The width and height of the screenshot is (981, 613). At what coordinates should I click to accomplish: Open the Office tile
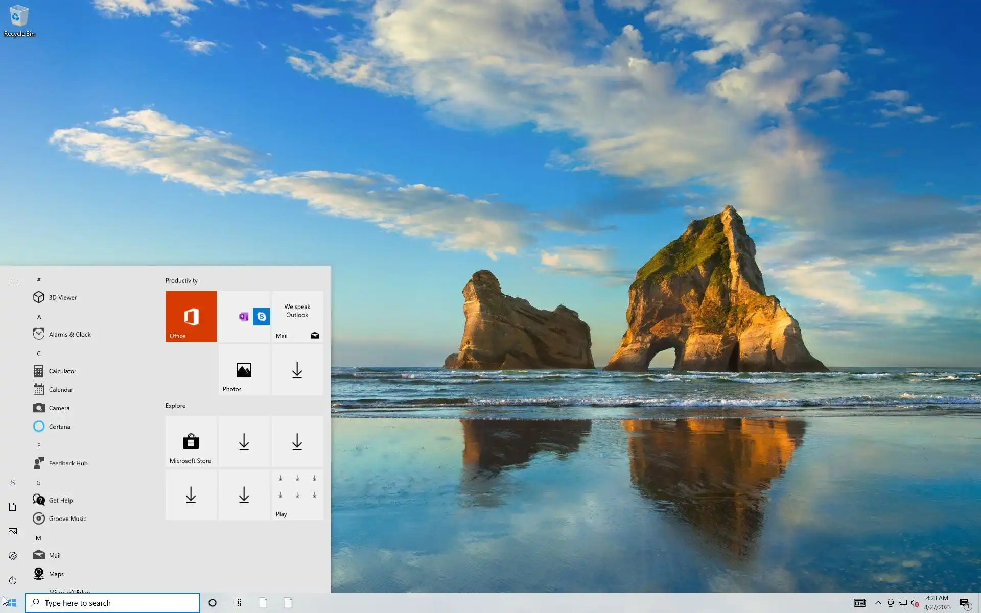(x=191, y=316)
